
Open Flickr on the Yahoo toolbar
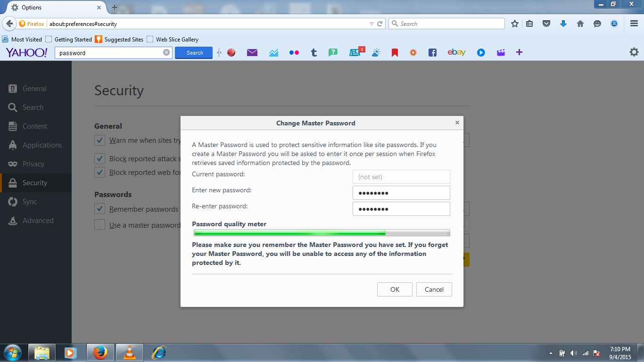[x=294, y=52]
